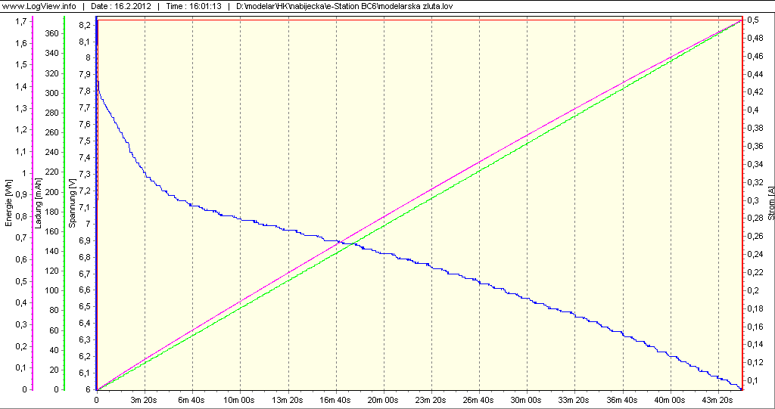Click the 20m 00s time axis marker
775x409 pixels.
click(384, 400)
